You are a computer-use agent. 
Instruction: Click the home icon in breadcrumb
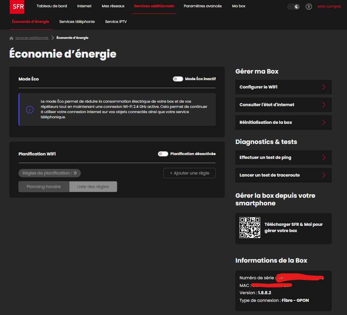(x=11, y=38)
